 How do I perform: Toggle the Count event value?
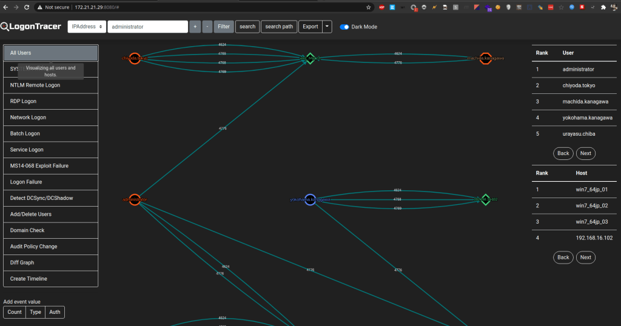click(15, 312)
